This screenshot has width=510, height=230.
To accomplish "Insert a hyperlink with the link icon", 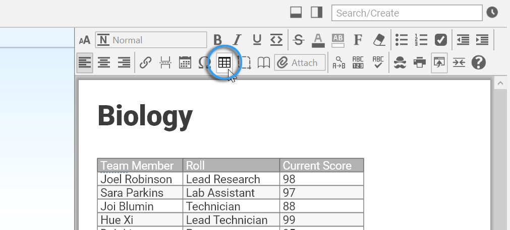I will pos(146,63).
